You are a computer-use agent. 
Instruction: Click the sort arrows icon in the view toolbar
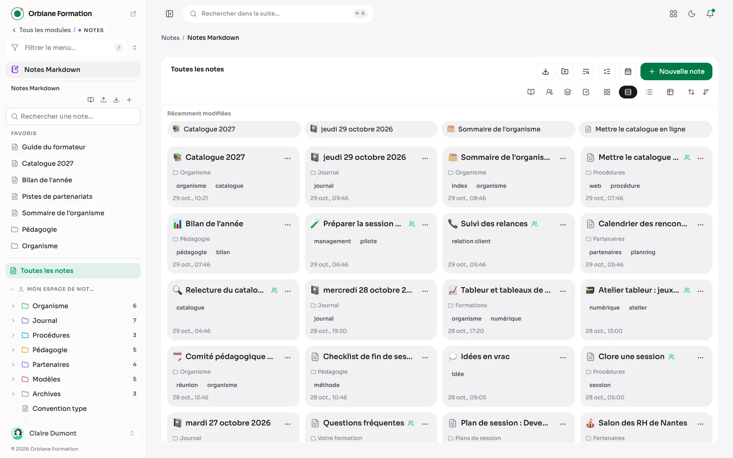(691, 92)
